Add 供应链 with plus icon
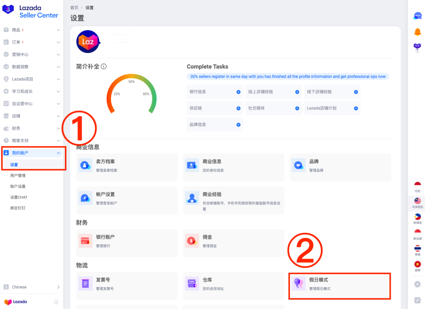This screenshot has height=309, width=425. click(x=238, y=108)
